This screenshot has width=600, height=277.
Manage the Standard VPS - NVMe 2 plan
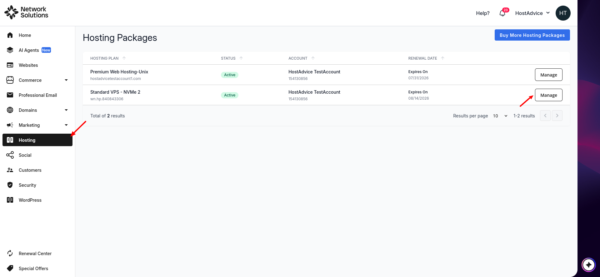[x=549, y=95]
